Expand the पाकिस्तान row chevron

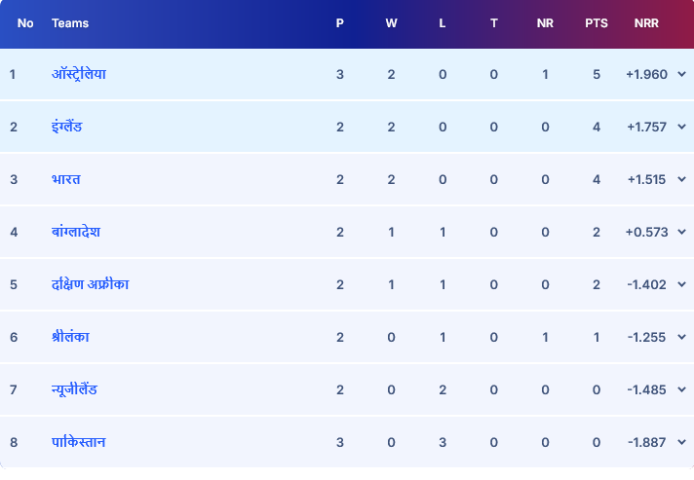(680, 442)
